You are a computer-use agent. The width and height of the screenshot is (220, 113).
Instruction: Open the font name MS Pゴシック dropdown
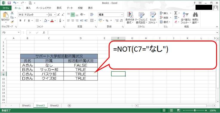click(x=47, y=15)
